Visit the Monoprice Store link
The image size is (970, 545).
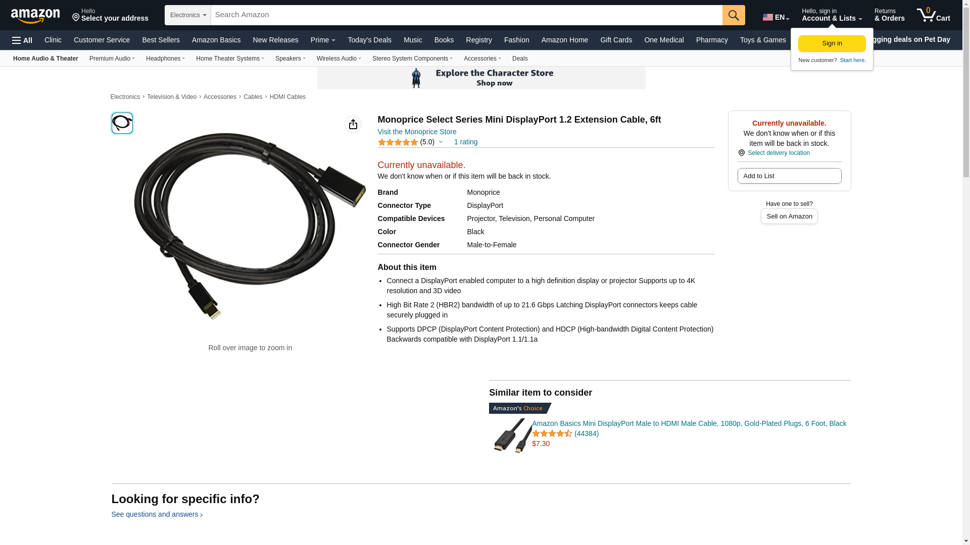pyautogui.click(x=417, y=132)
